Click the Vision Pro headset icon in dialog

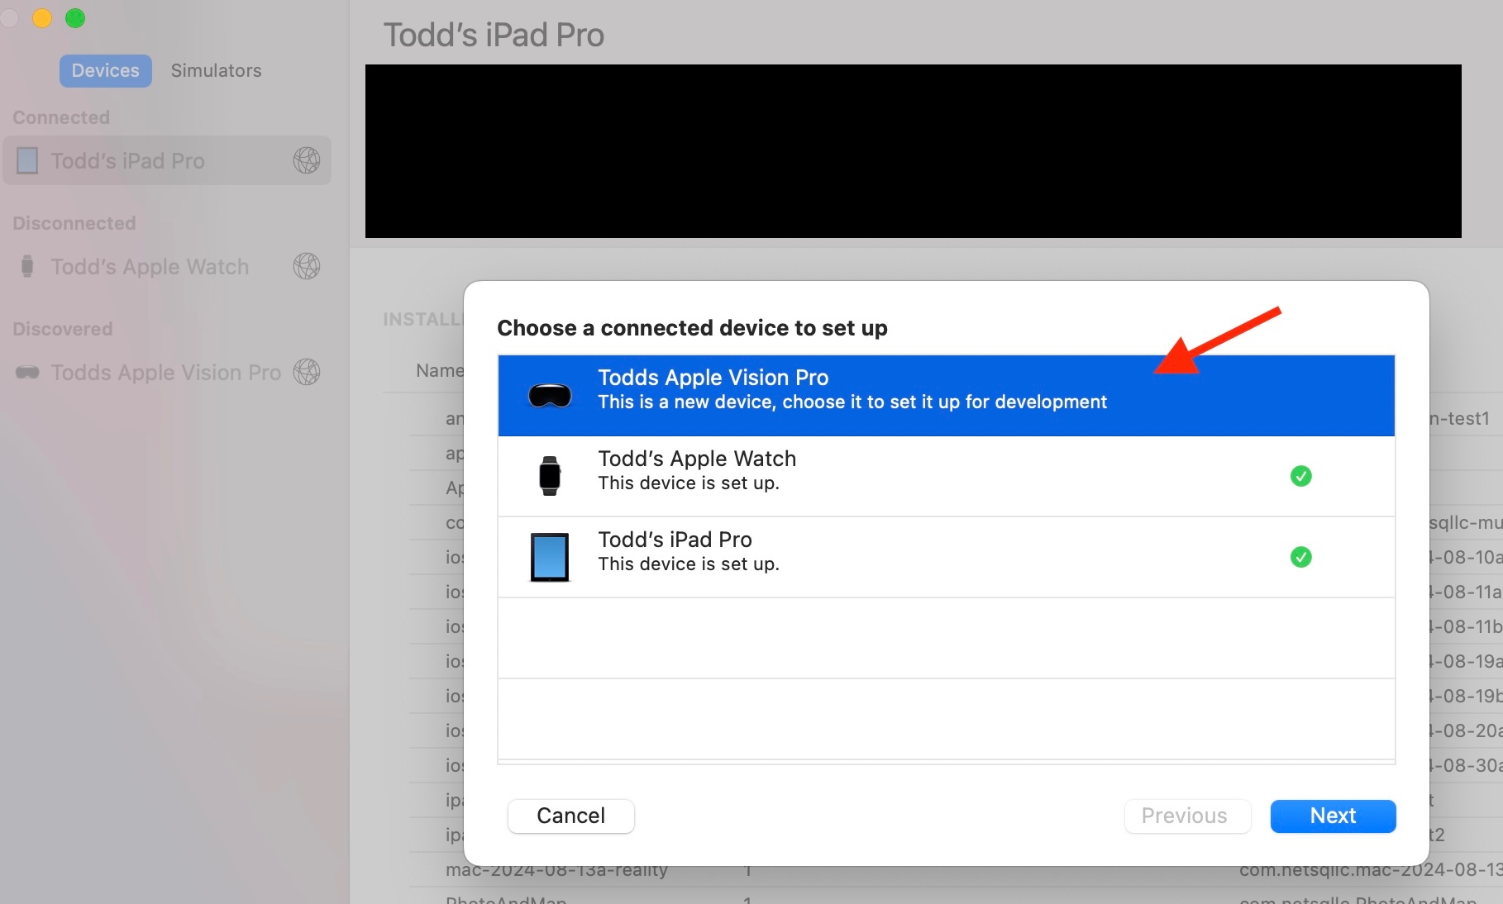pos(550,396)
